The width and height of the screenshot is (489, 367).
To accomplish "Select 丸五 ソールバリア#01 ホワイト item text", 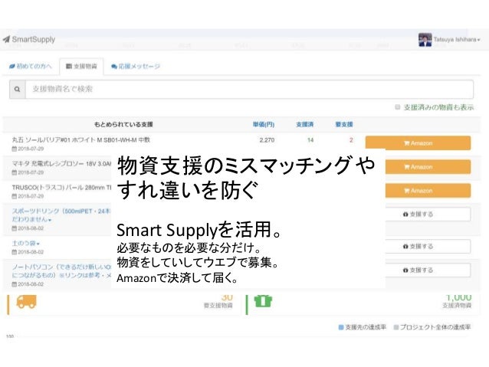I will (80, 139).
